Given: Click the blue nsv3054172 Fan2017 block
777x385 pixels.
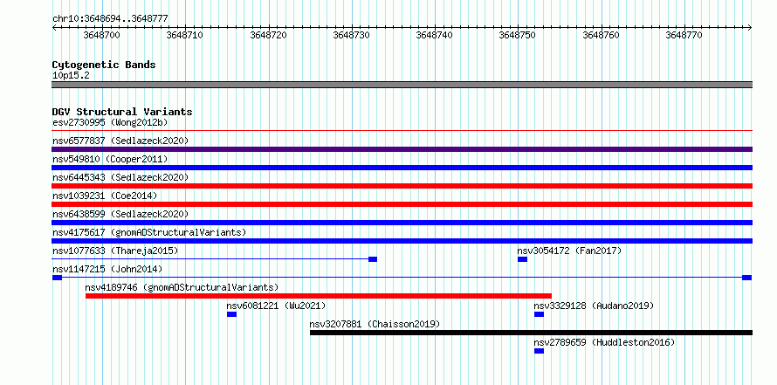Looking at the screenshot, I should point(522,259).
